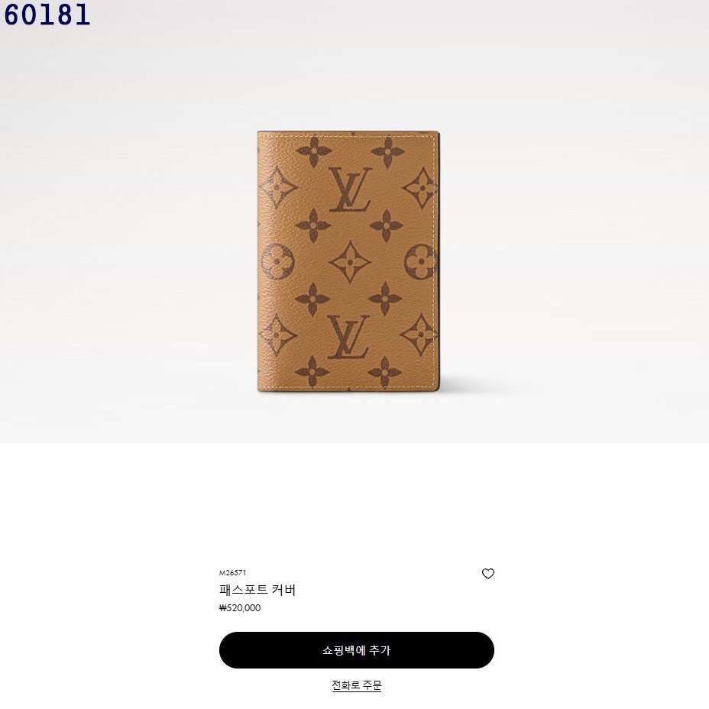Click the upper LV monogram on cover

tap(350, 189)
